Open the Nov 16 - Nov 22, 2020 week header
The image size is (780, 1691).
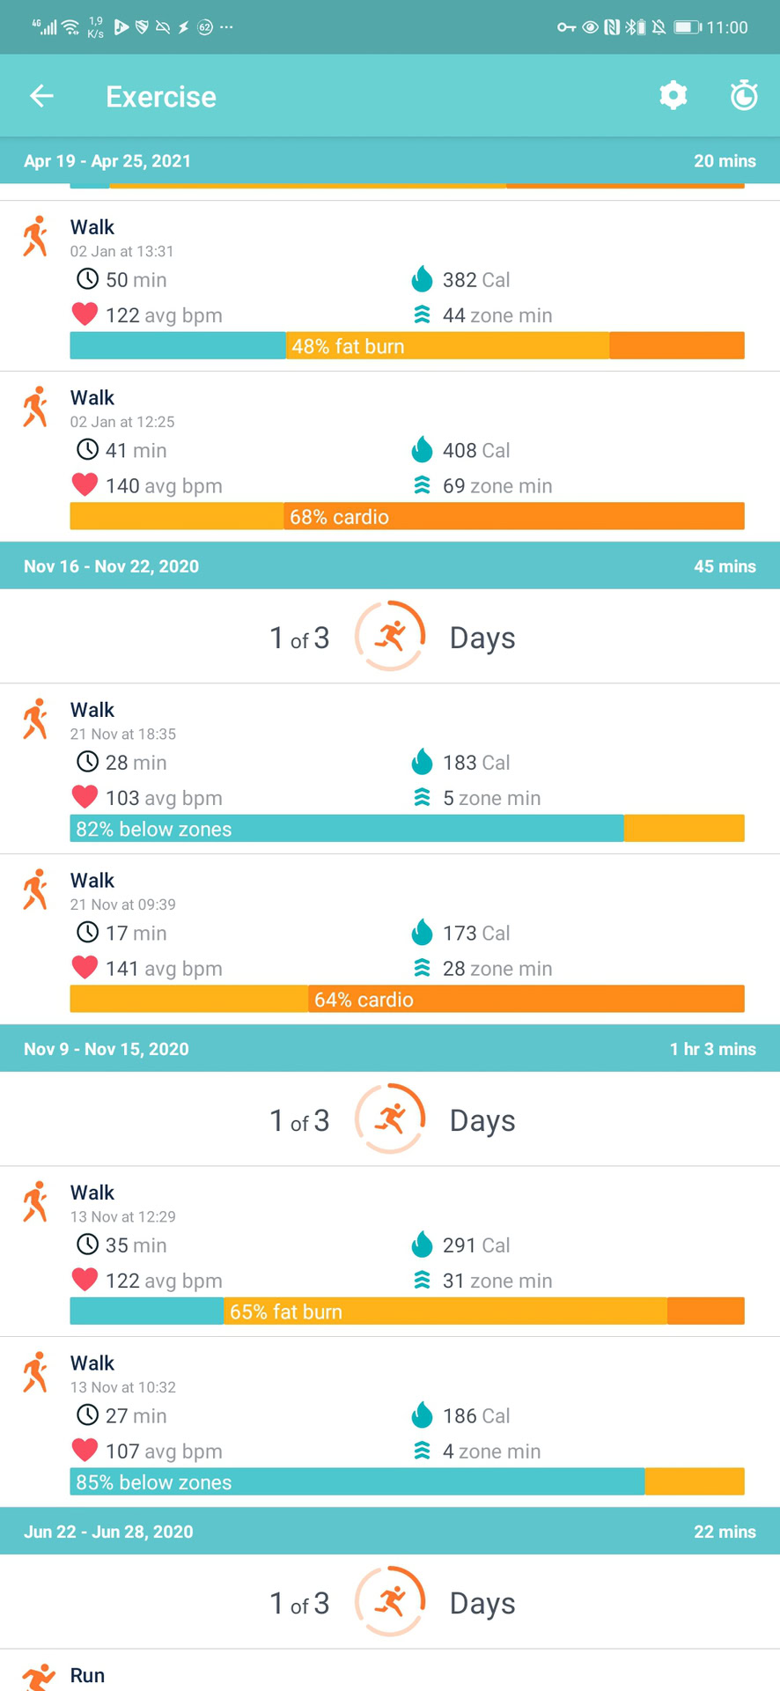coord(390,566)
